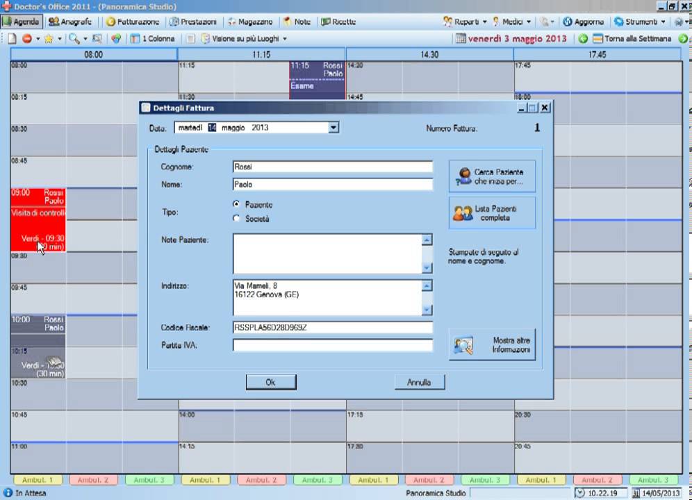Click the 17:45 column header
Viewport: 692px width, 500px height.
[597, 55]
